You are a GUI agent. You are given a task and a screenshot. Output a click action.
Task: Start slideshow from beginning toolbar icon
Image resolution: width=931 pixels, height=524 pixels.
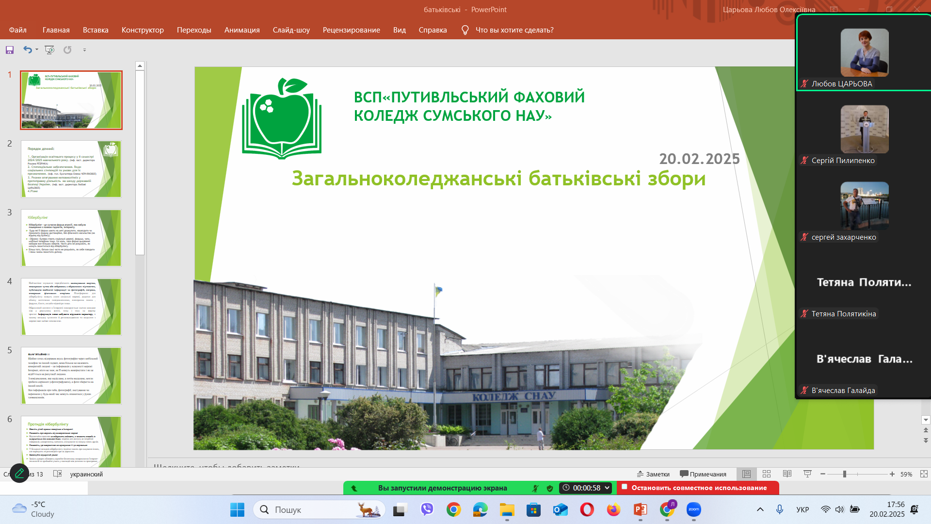pyautogui.click(x=49, y=49)
